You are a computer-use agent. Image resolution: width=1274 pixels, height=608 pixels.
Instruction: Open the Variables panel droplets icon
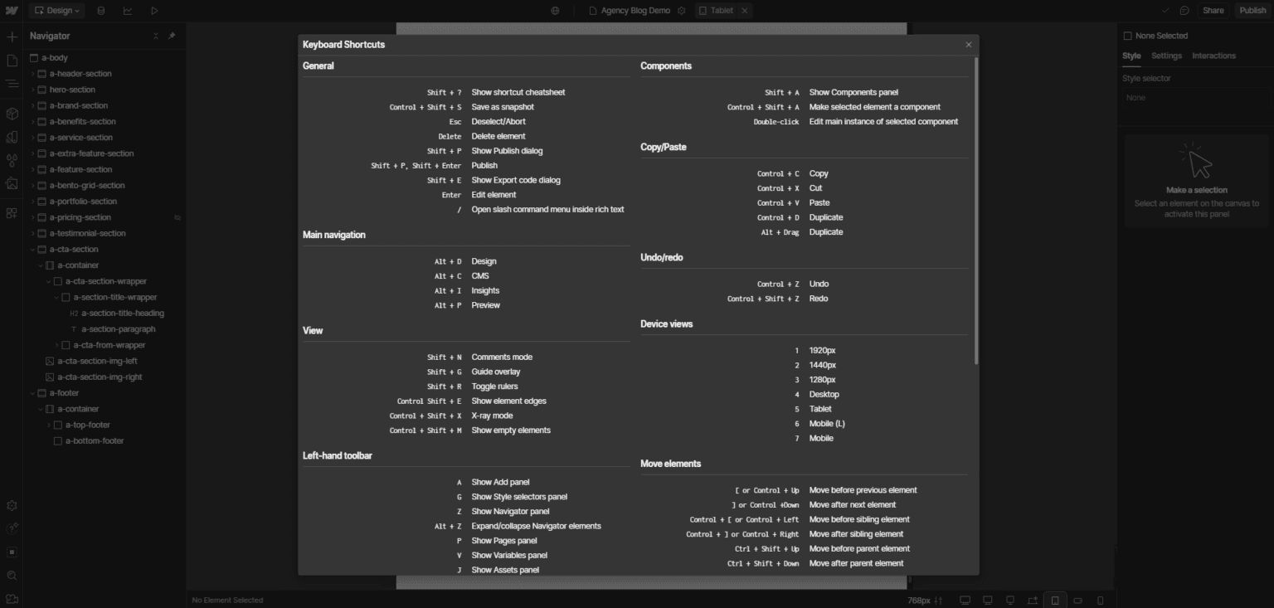tap(12, 160)
